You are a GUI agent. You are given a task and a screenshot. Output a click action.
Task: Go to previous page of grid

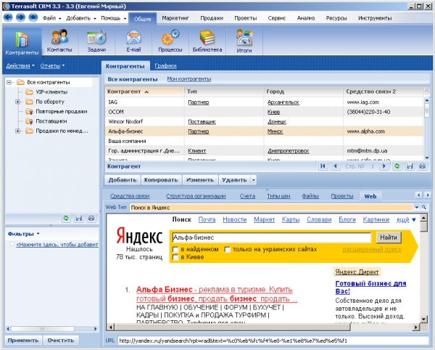click(336, 166)
